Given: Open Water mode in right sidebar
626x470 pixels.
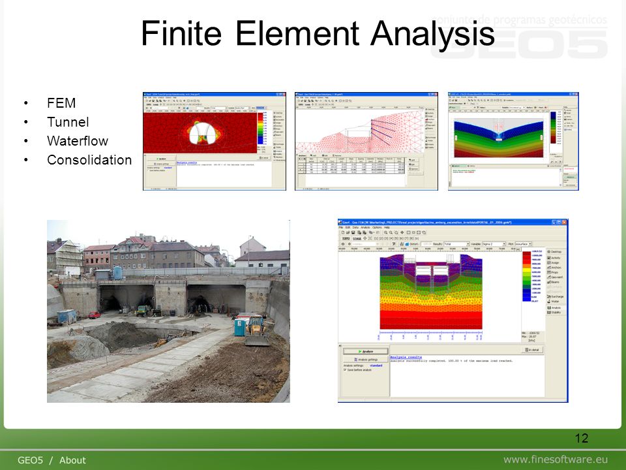Looking at the screenshot, I should (x=554, y=302).
